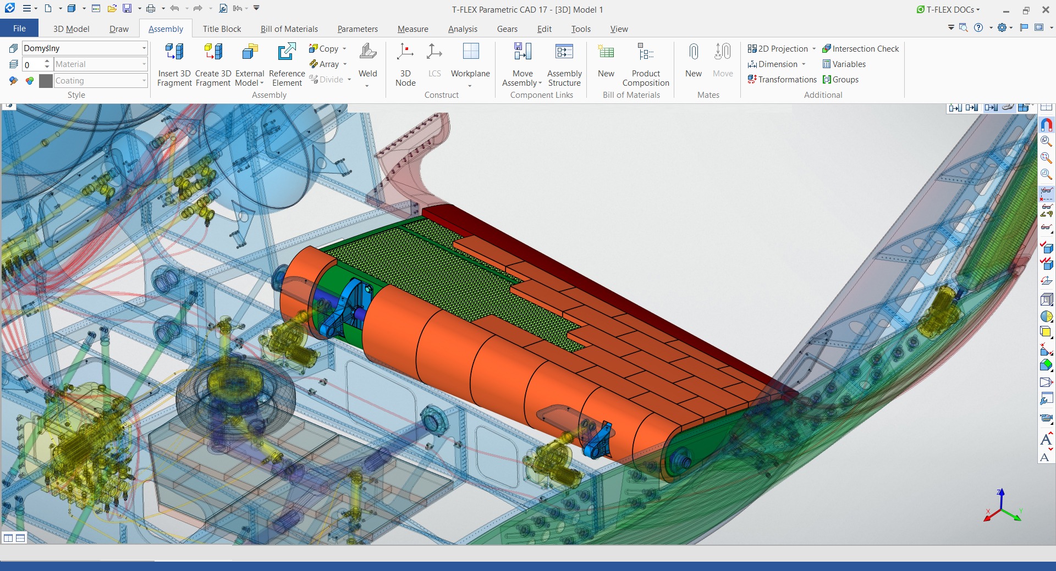Click the rotate workplane view icon
Image resolution: width=1056 pixels, height=571 pixels.
pyautogui.click(x=1046, y=281)
